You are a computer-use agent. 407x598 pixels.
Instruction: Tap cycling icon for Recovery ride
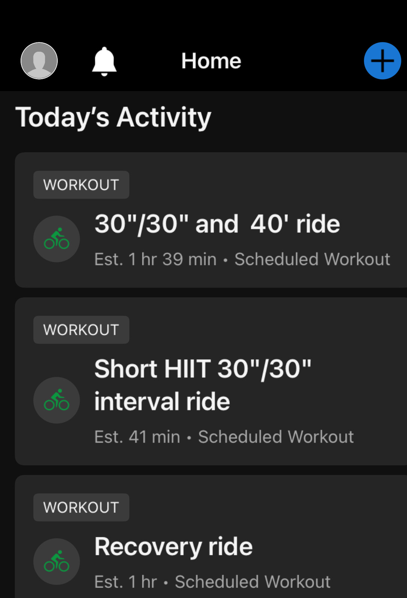click(57, 562)
